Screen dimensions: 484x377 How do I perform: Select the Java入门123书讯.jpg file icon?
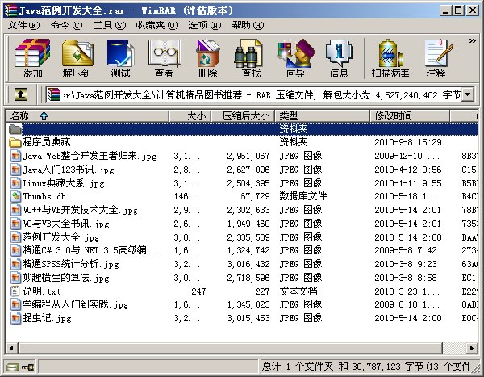(x=15, y=170)
